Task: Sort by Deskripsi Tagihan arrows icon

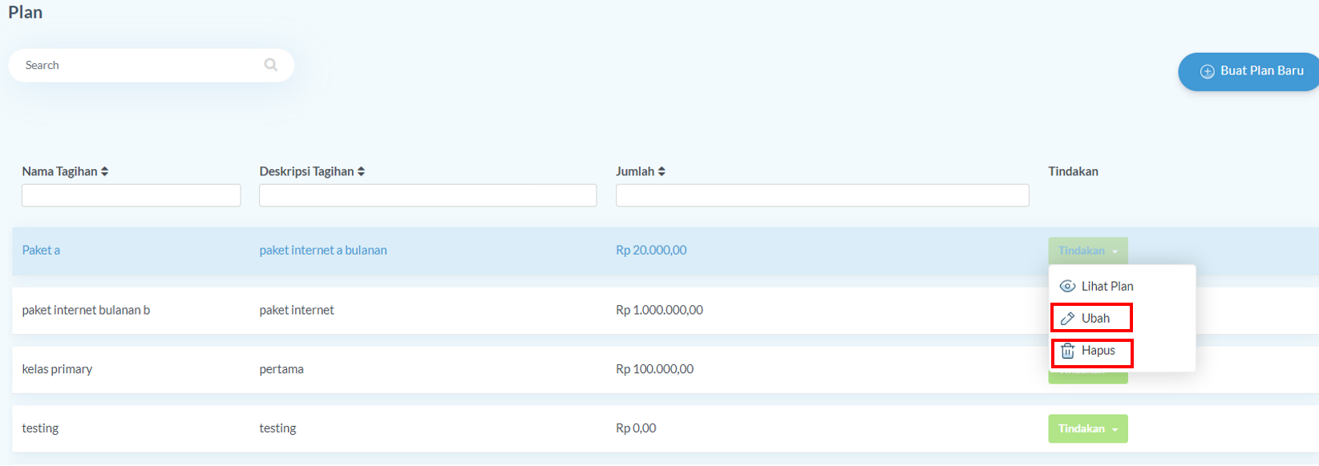Action: (361, 171)
